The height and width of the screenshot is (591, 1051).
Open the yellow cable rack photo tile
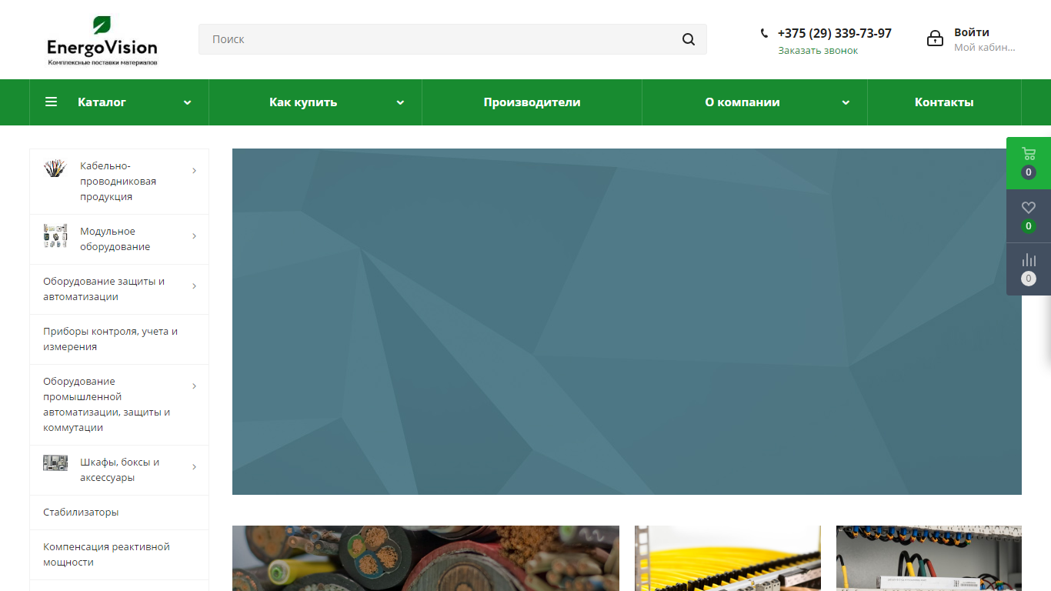[x=728, y=559]
